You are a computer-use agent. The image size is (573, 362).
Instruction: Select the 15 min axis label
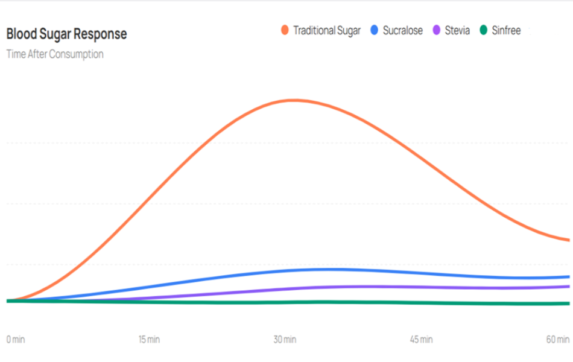pos(150,340)
